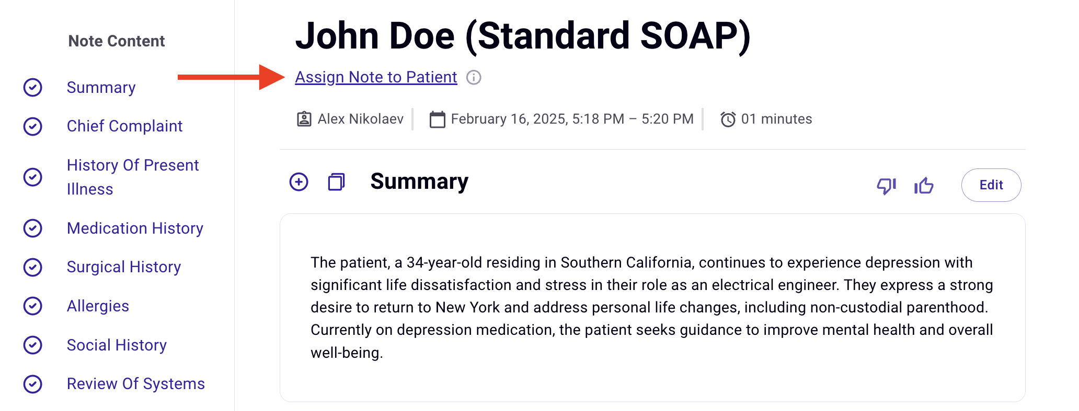This screenshot has width=1079, height=411.
Task: Navigate to Social History section
Action: 117,345
